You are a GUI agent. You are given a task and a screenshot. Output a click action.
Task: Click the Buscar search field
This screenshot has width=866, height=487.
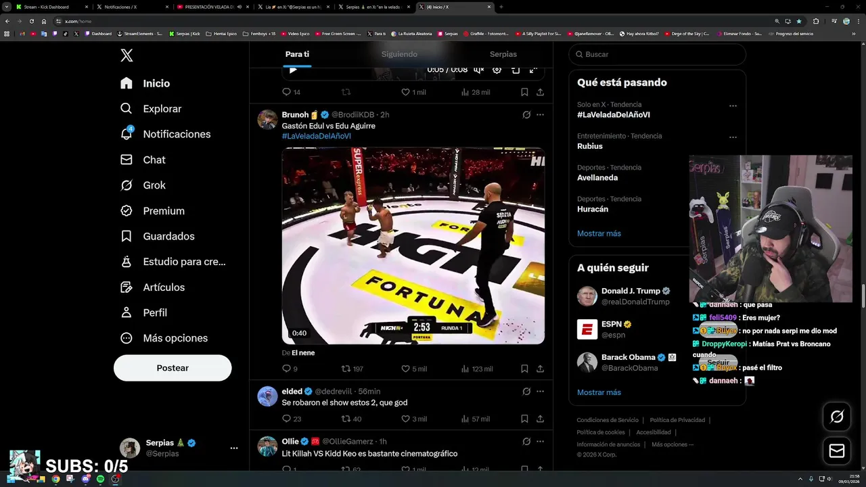click(x=658, y=54)
